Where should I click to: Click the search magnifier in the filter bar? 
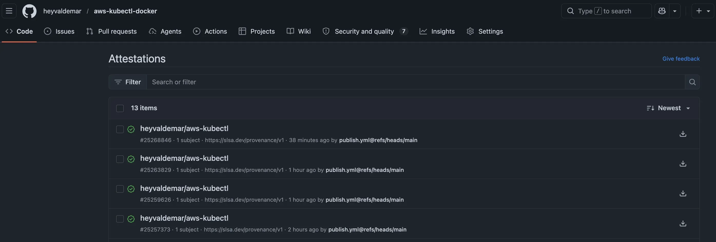(692, 82)
